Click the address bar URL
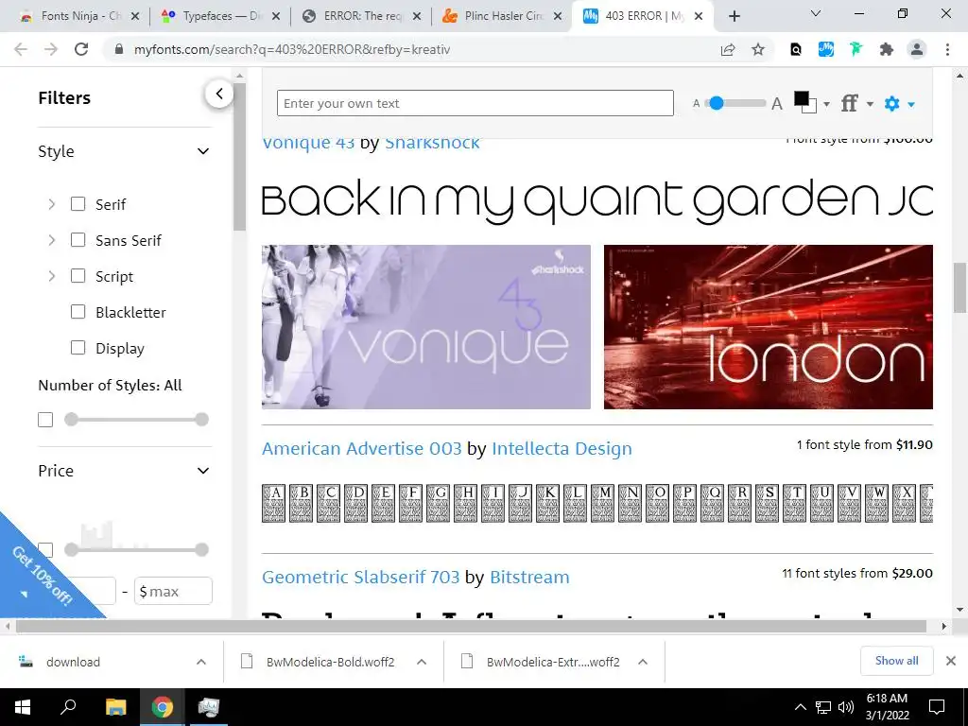Screen dimensions: 968x726 (291, 49)
